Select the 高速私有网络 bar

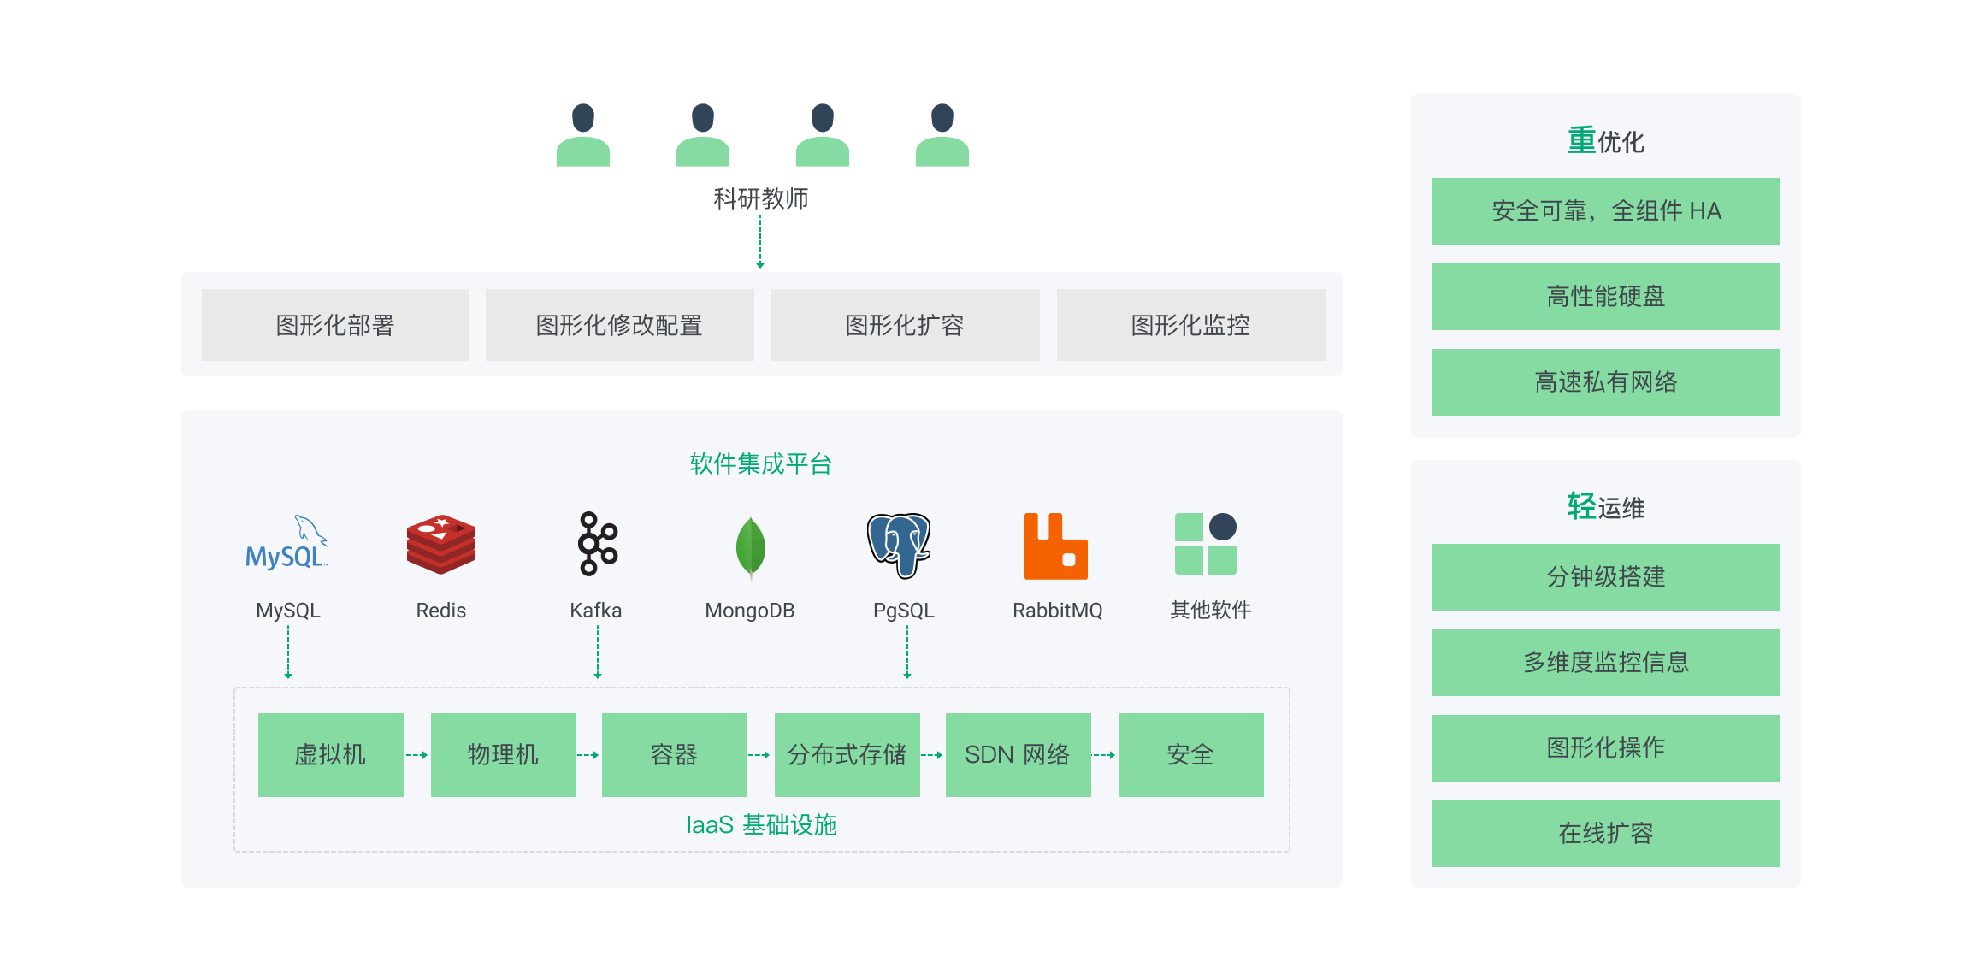click(x=1606, y=382)
